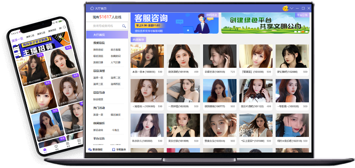Viewport: 355px width, 168px height.
Task: Select 大厅首页 in the left sidebar
Action: point(99,35)
